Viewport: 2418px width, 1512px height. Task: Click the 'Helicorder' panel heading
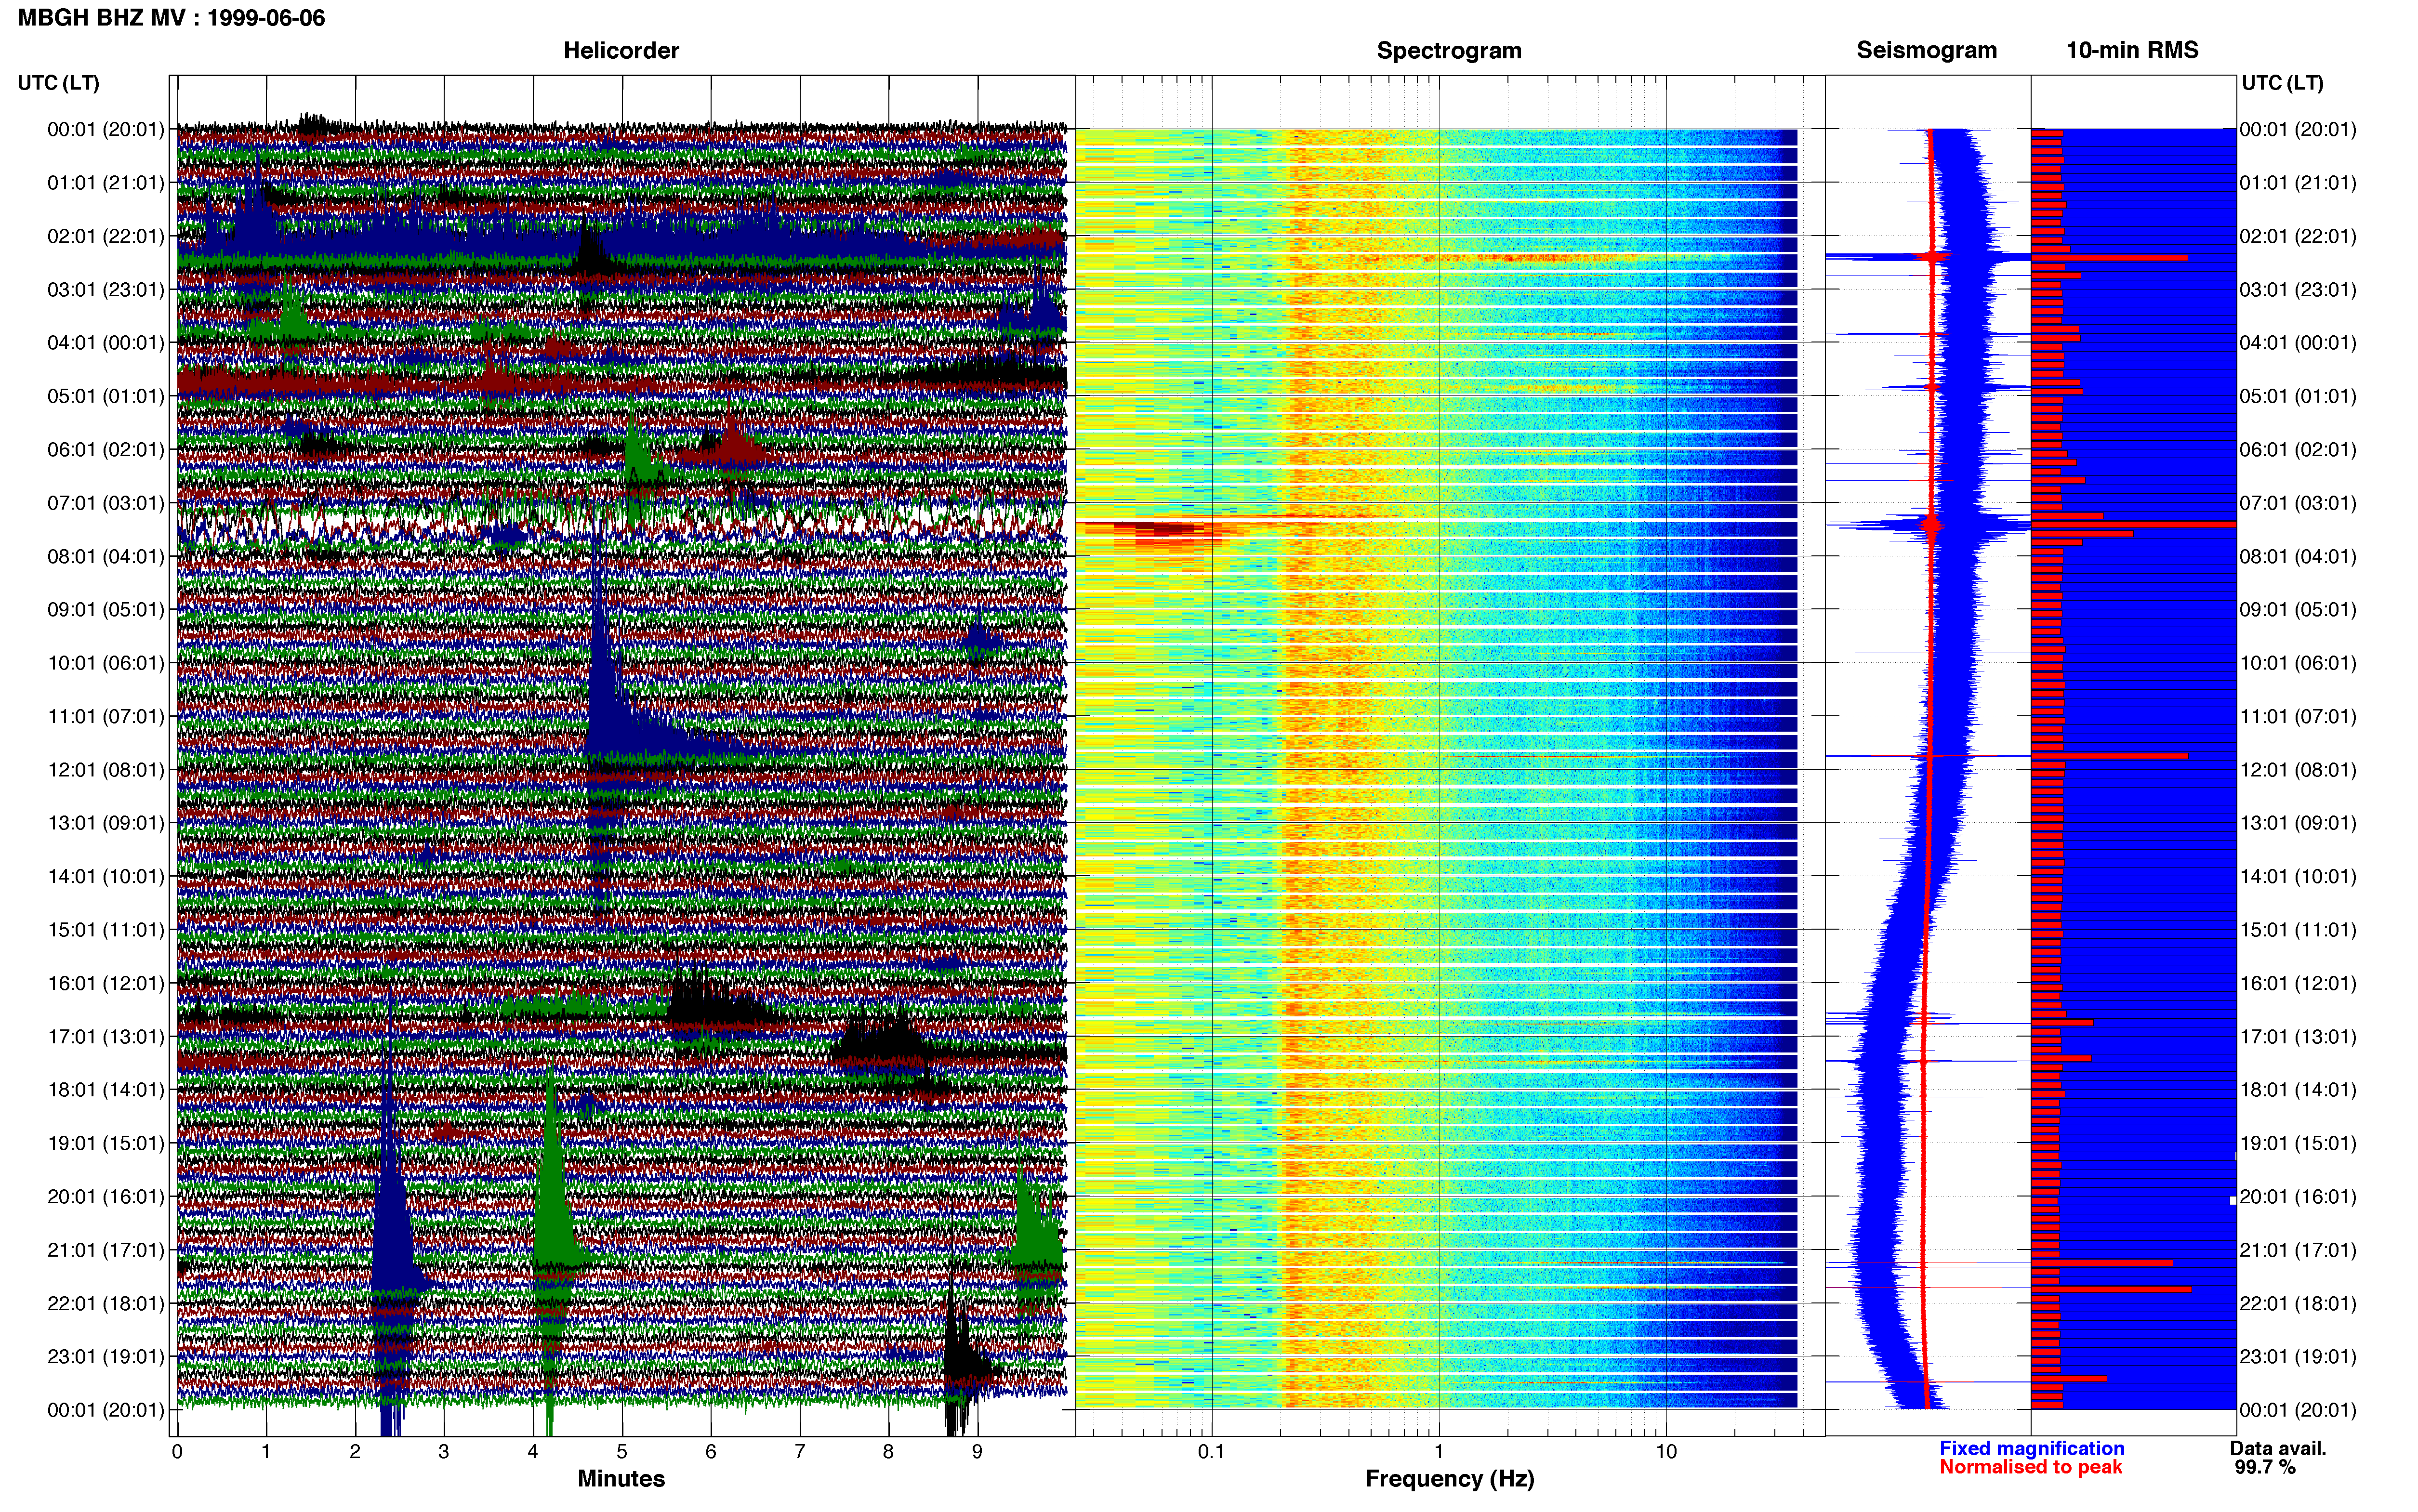621,51
